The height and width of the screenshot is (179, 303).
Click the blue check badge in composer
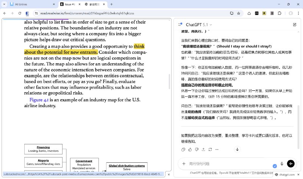pyautogui.click(x=275, y=166)
